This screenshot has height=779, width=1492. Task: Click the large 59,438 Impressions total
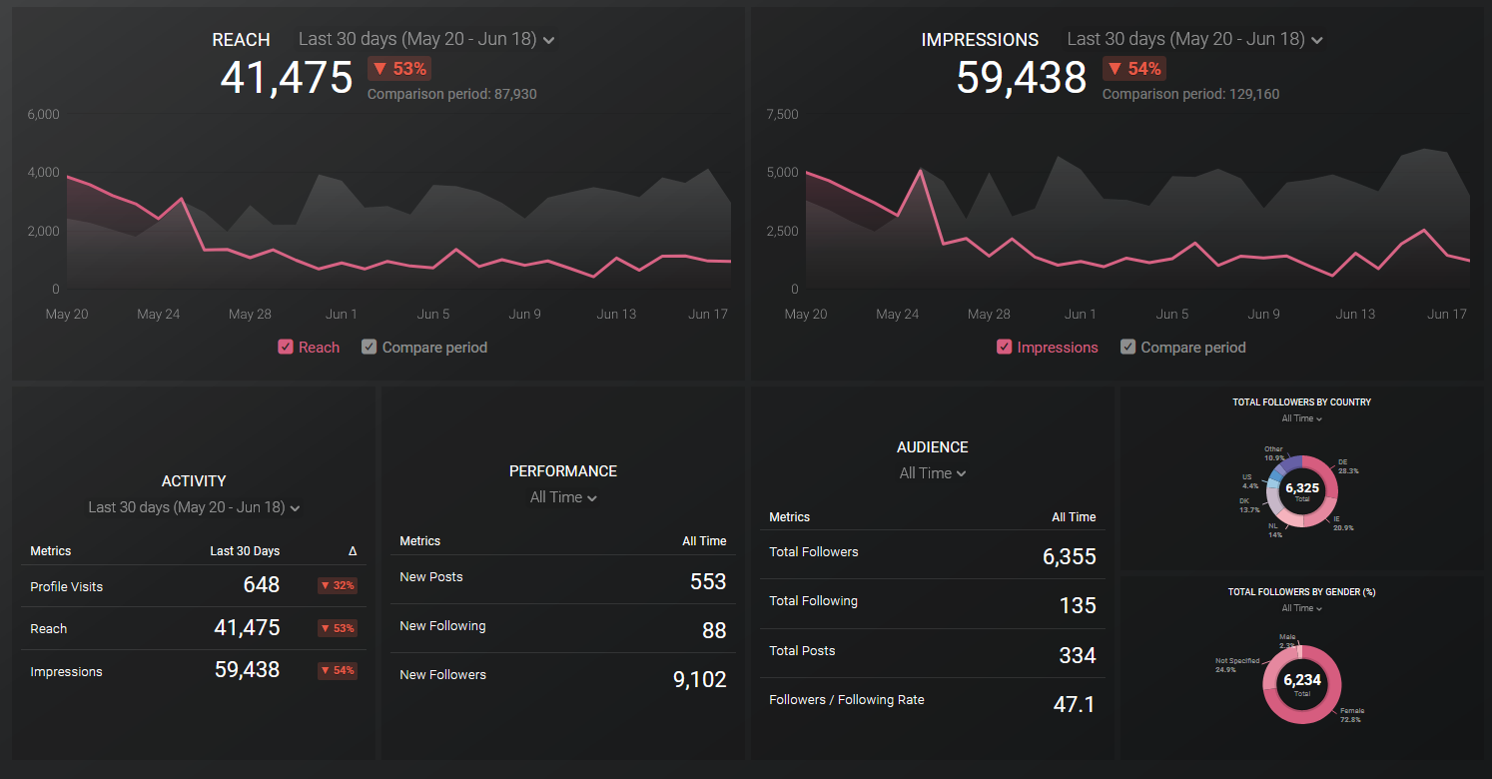[x=1022, y=77]
